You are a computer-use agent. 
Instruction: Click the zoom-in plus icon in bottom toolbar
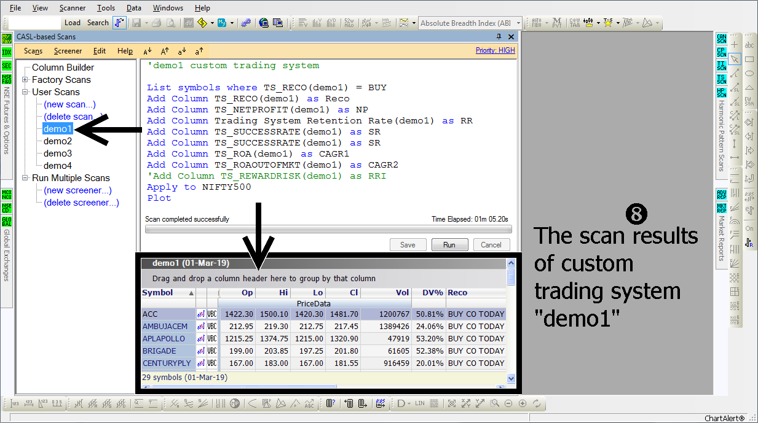(523, 403)
